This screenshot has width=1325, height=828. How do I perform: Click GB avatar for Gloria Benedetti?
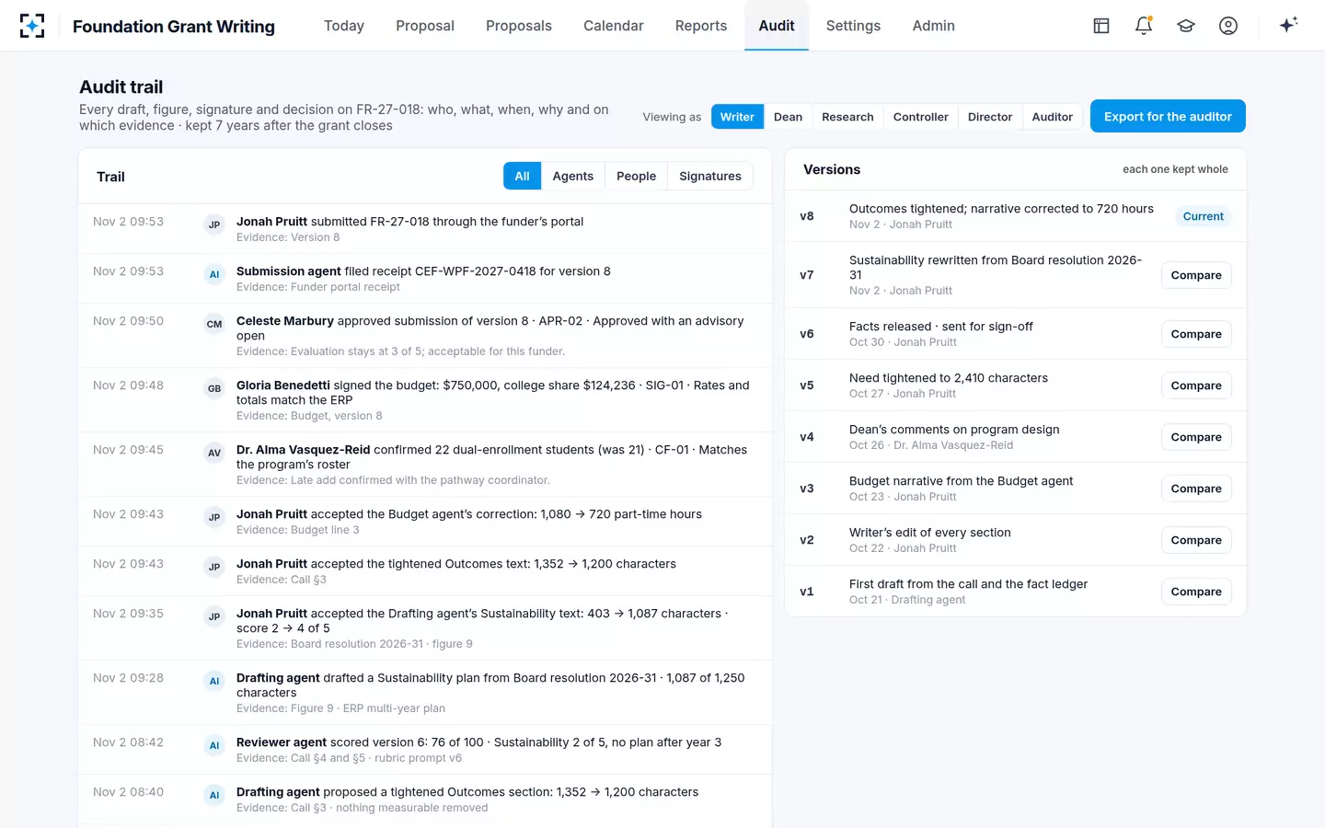(214, 388)
